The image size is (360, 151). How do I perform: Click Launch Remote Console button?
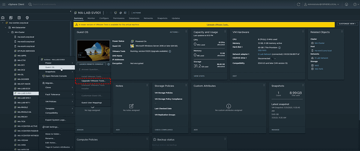[x=91, y=64]
